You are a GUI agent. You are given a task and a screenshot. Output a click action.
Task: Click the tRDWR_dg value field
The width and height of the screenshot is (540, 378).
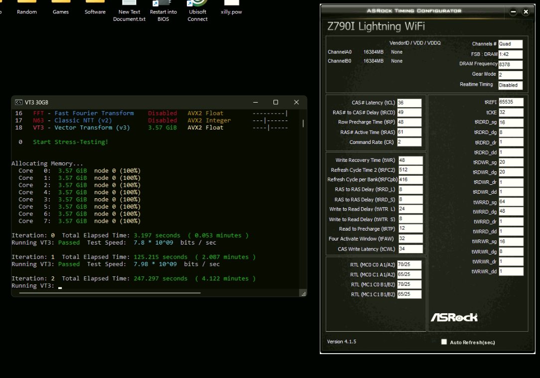(511, 172)
